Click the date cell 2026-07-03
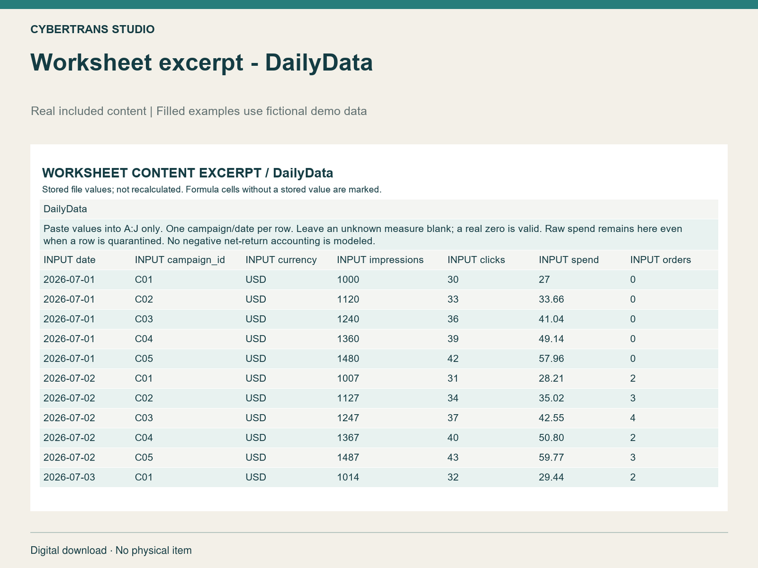This screenshot has width=758, height=568. pyautogui.click(x=69, y=477)
